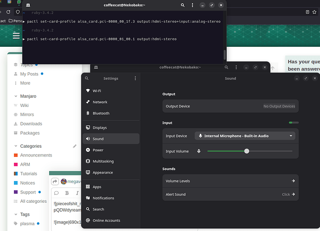This screenshot has width=320, height=231.
Task: Collapse the Categories sidebar section
Action: (16, 146)
